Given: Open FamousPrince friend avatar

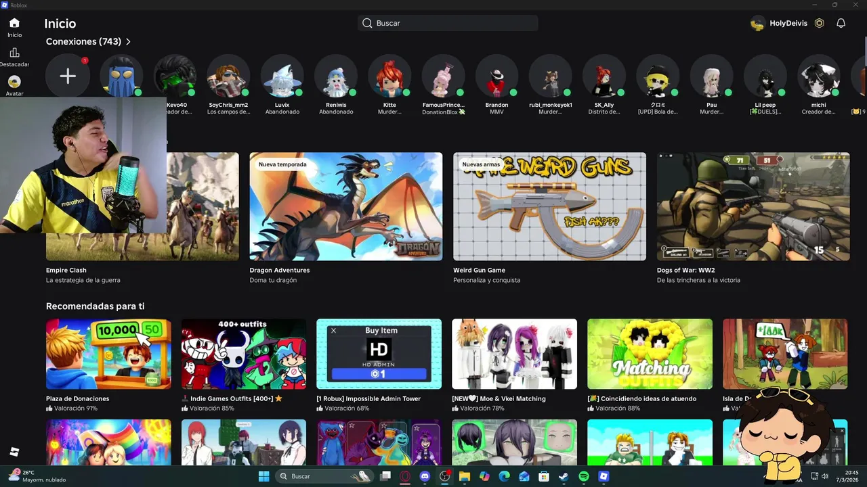Looking at the screenshot, I should tap(443, 76).
